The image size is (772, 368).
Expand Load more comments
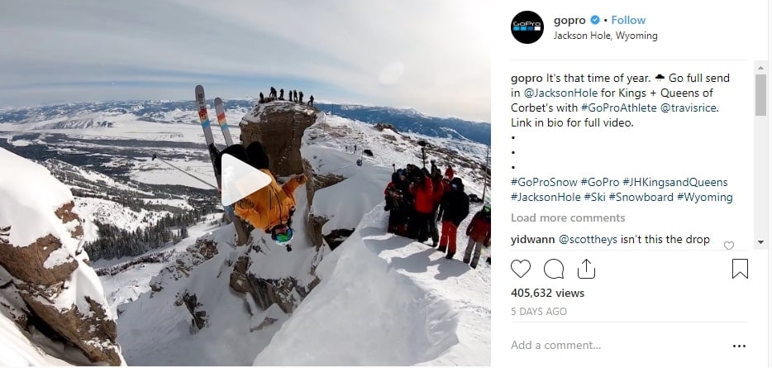[x=568, y=217]
